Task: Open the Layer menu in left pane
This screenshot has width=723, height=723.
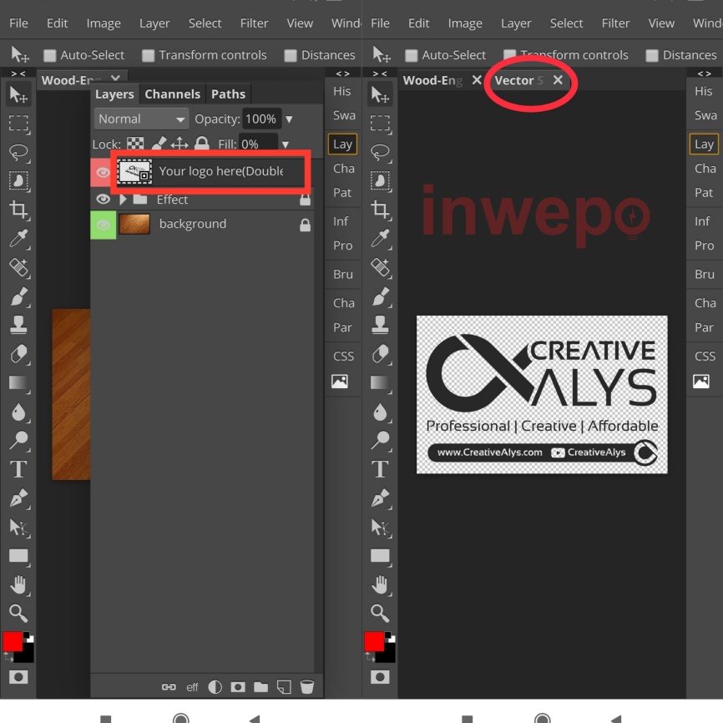Action: click(x=154, y=23)
